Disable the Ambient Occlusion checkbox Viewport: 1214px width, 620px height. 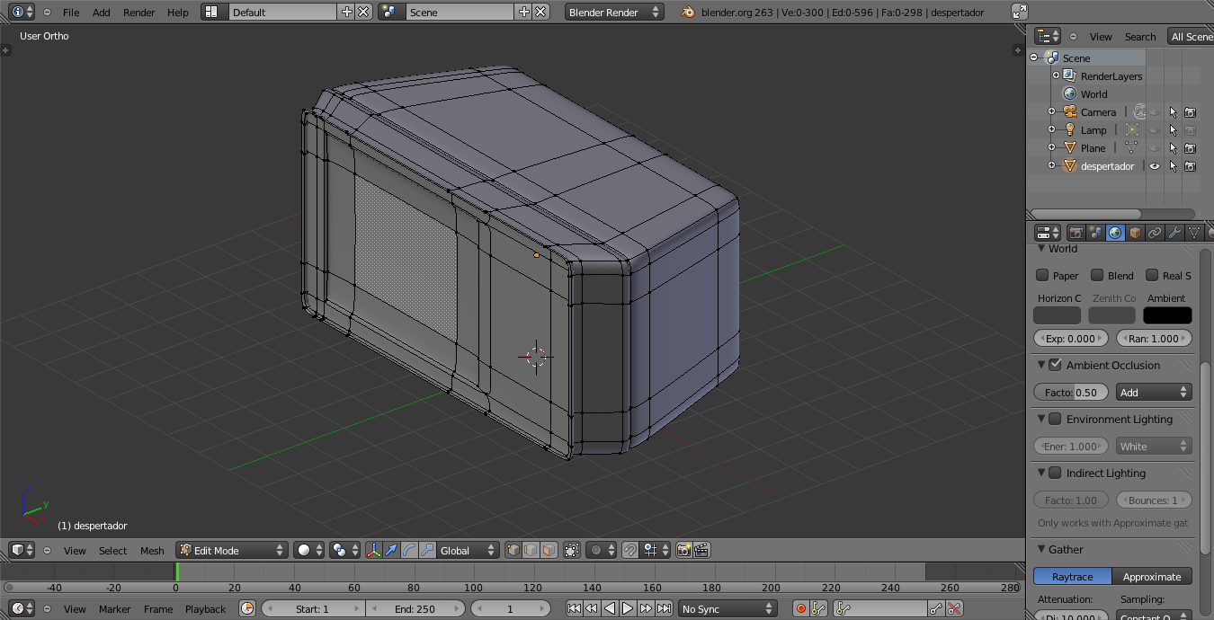[1056, 365]
